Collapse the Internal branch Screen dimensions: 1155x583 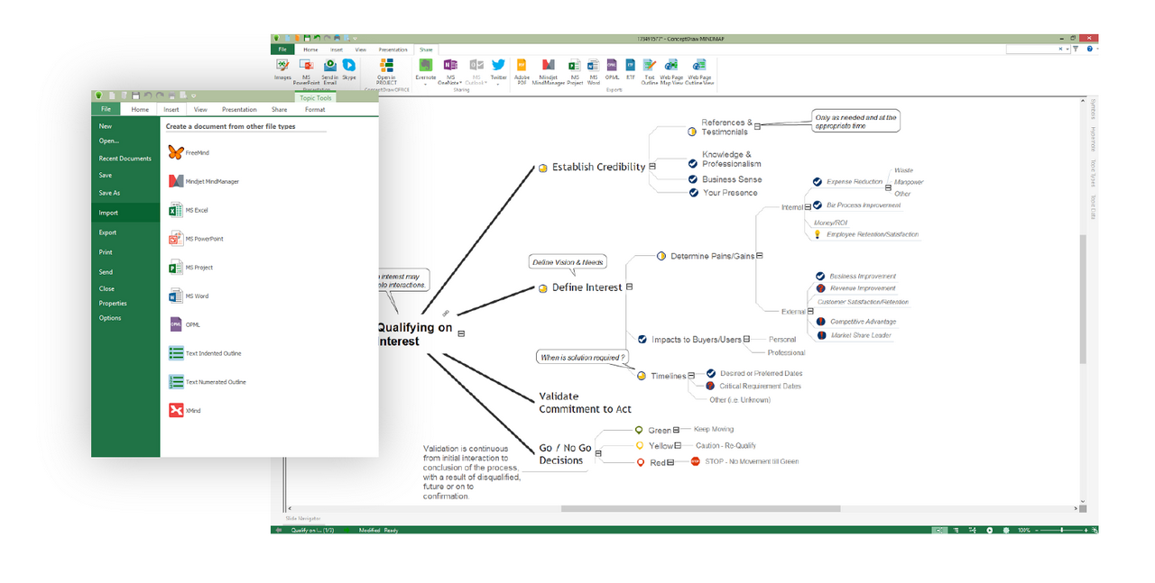808,207
